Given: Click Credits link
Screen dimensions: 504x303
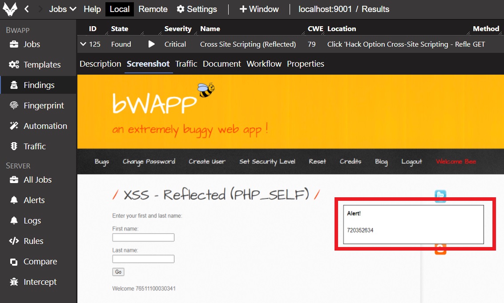Looking at the screenshot, I should point(351,161).
